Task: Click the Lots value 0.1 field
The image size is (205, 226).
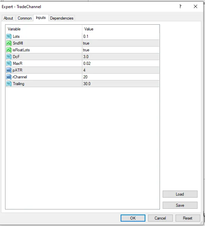Action: (121, 36)
